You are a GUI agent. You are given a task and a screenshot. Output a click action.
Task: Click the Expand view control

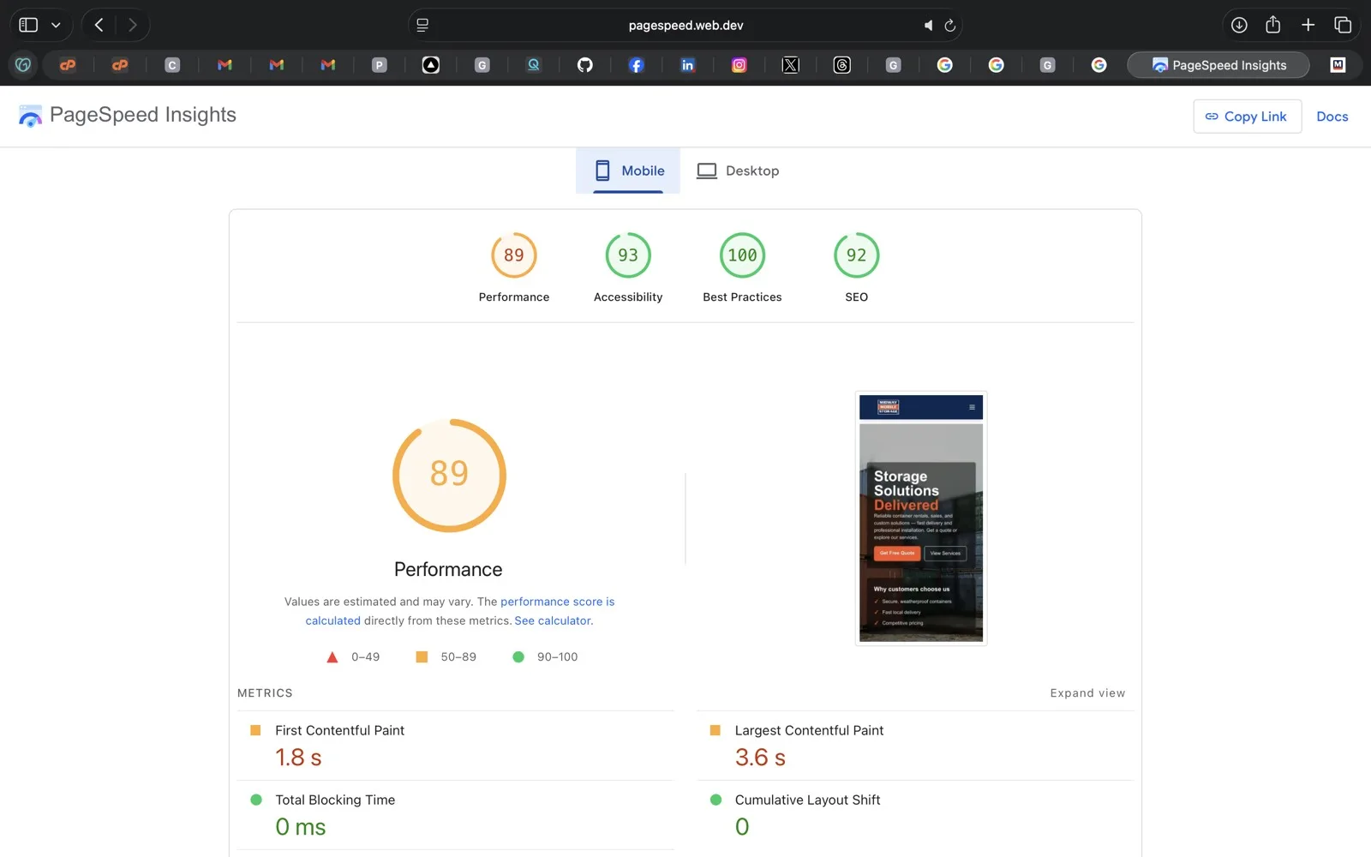tap(1087, 692)
